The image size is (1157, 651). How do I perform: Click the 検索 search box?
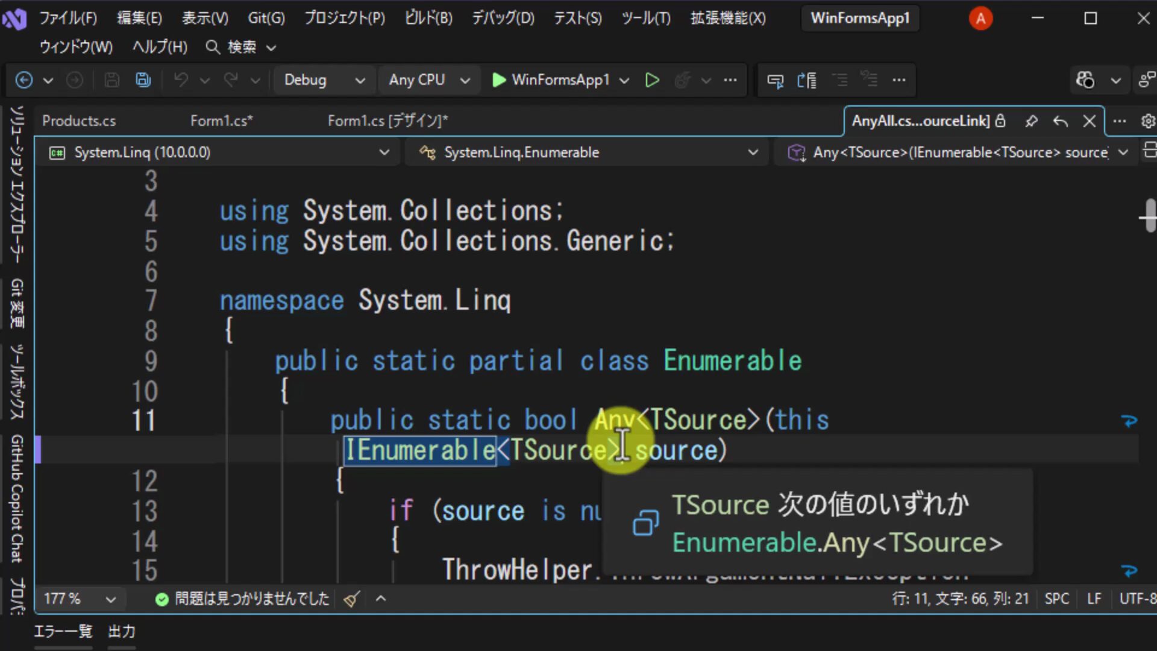tap(241, 47)
